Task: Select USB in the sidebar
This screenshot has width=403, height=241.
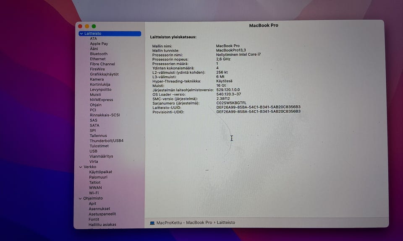Action: click(x=93, y=151)
